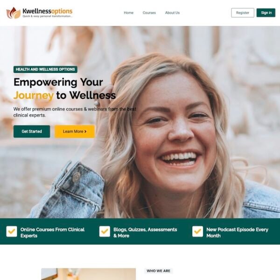Click the checkmark beside Online Courses
280x280 pixels.
12,231
